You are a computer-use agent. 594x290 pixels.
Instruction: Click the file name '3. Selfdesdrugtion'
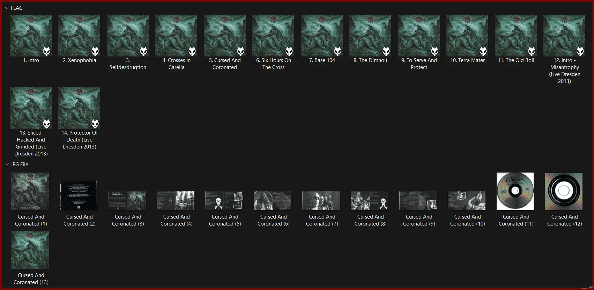tap(128, 64)
